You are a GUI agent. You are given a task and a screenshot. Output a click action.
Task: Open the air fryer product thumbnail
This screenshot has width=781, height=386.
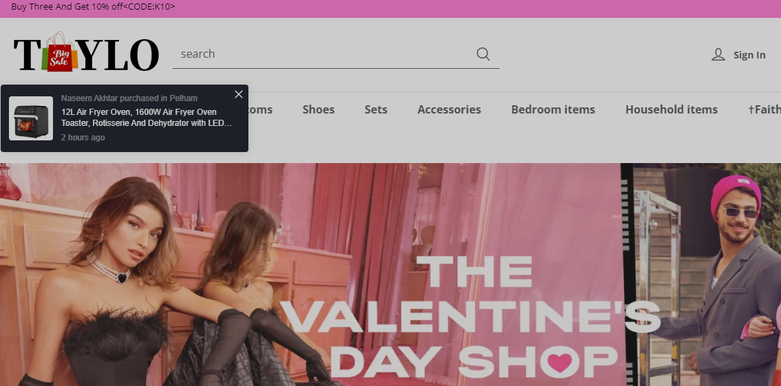31,118
